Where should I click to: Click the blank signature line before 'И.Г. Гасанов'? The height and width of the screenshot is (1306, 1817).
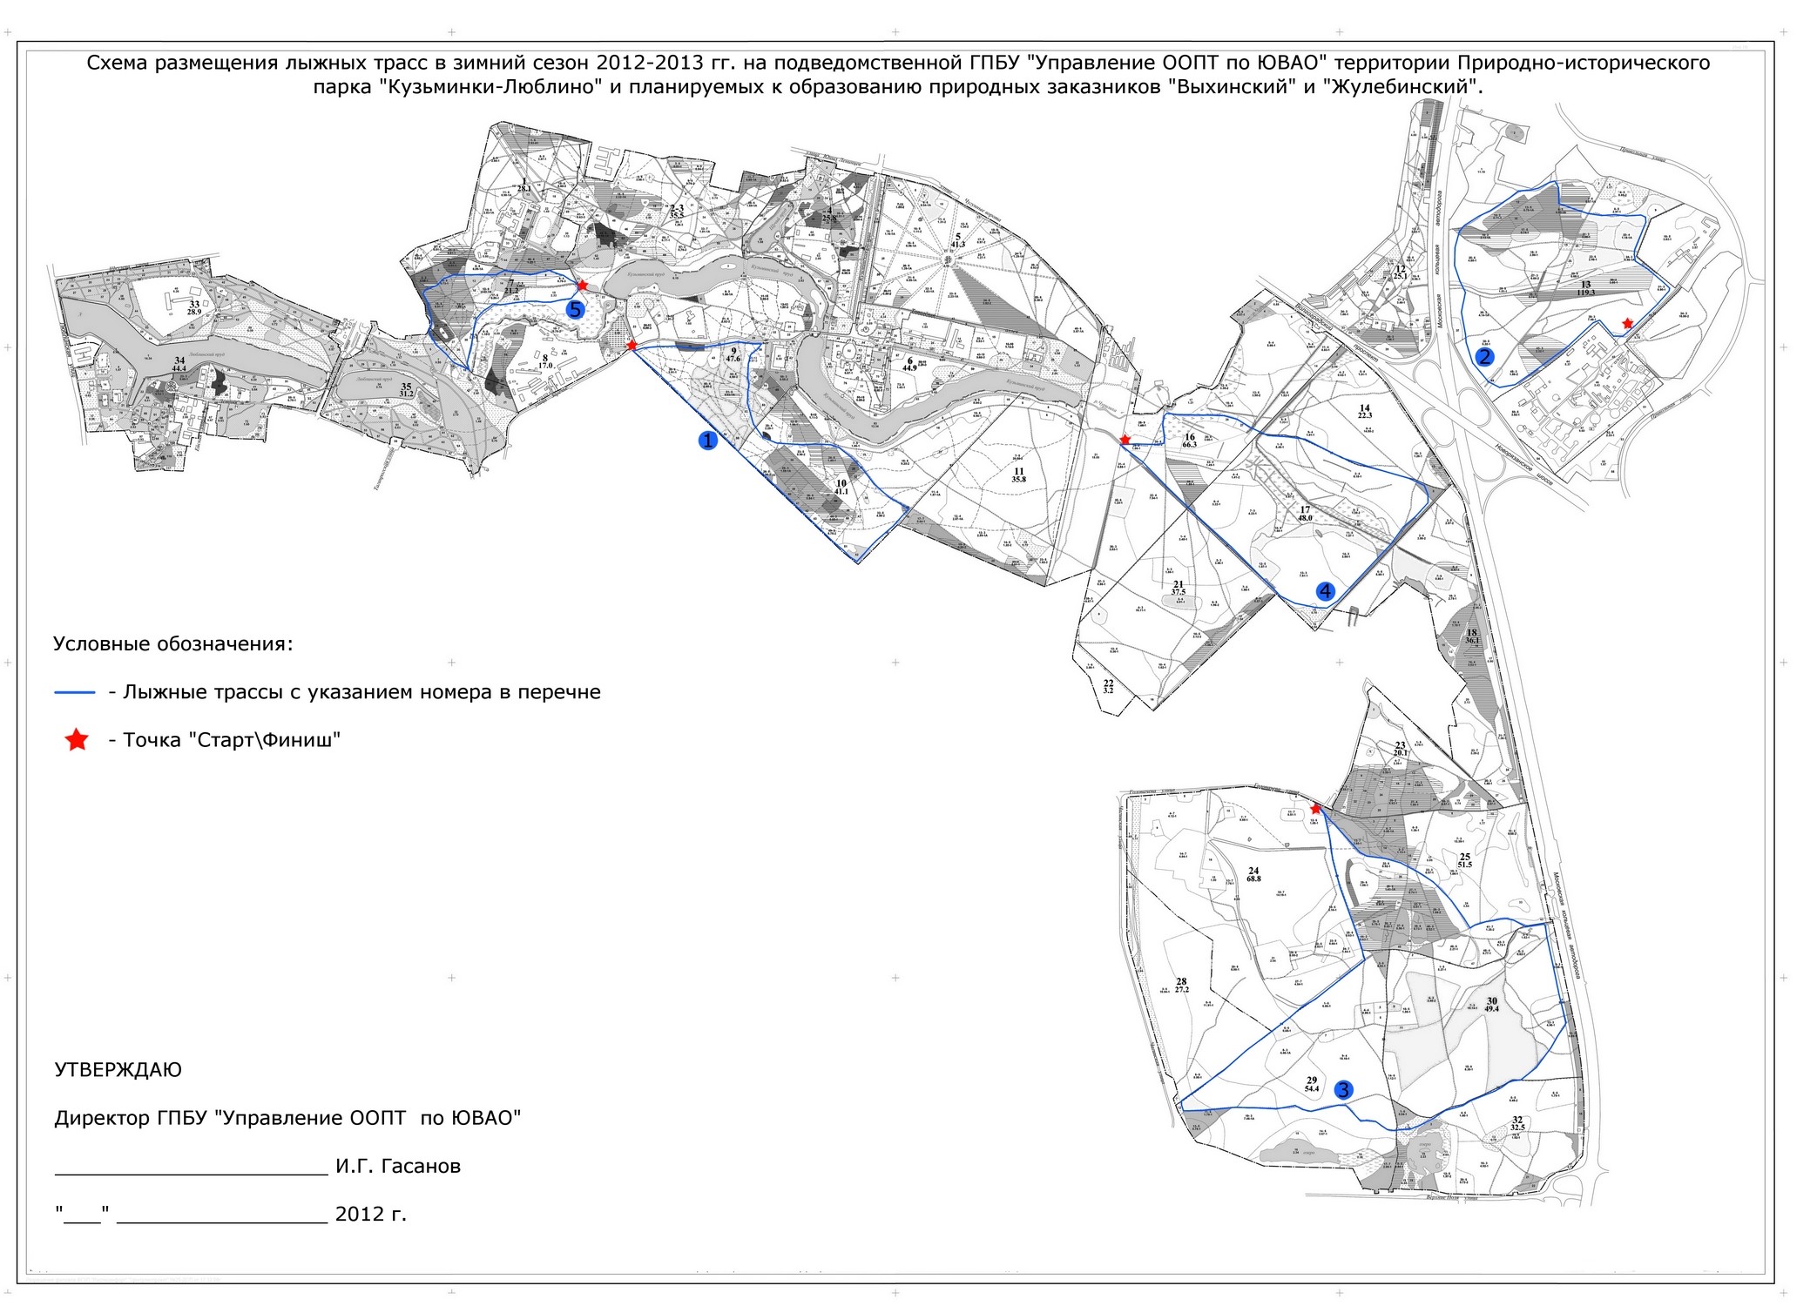pyautogui.click(x=191, y=1175)
